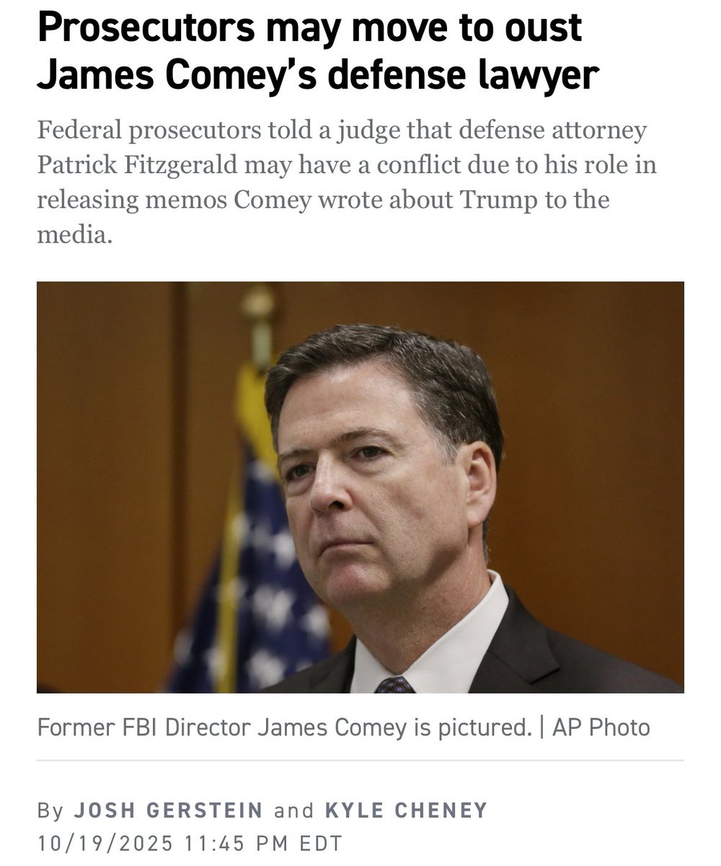Click the divider line below the caption
721x866 pixels.
360,761
